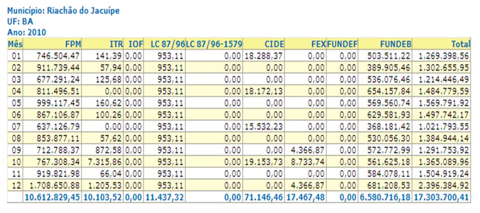Select Total value 1.302.655,95
The height and width of the screenshot is (213, 480).
pos(444,68)
